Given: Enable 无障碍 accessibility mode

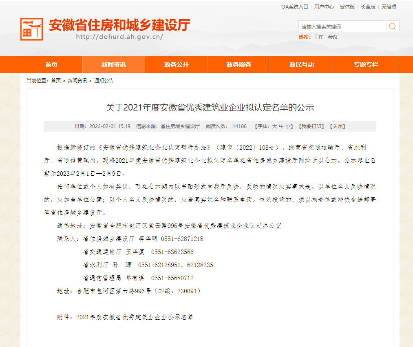Looking at the screenshot, I should pos(389,7).
